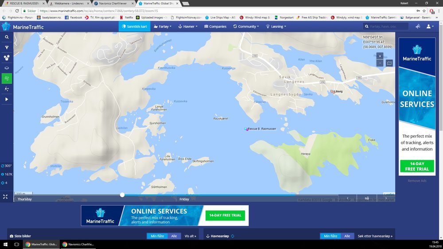Switch to Webkamera - Lindesnes browser tab
443x249 pixels.
(69, 4)
